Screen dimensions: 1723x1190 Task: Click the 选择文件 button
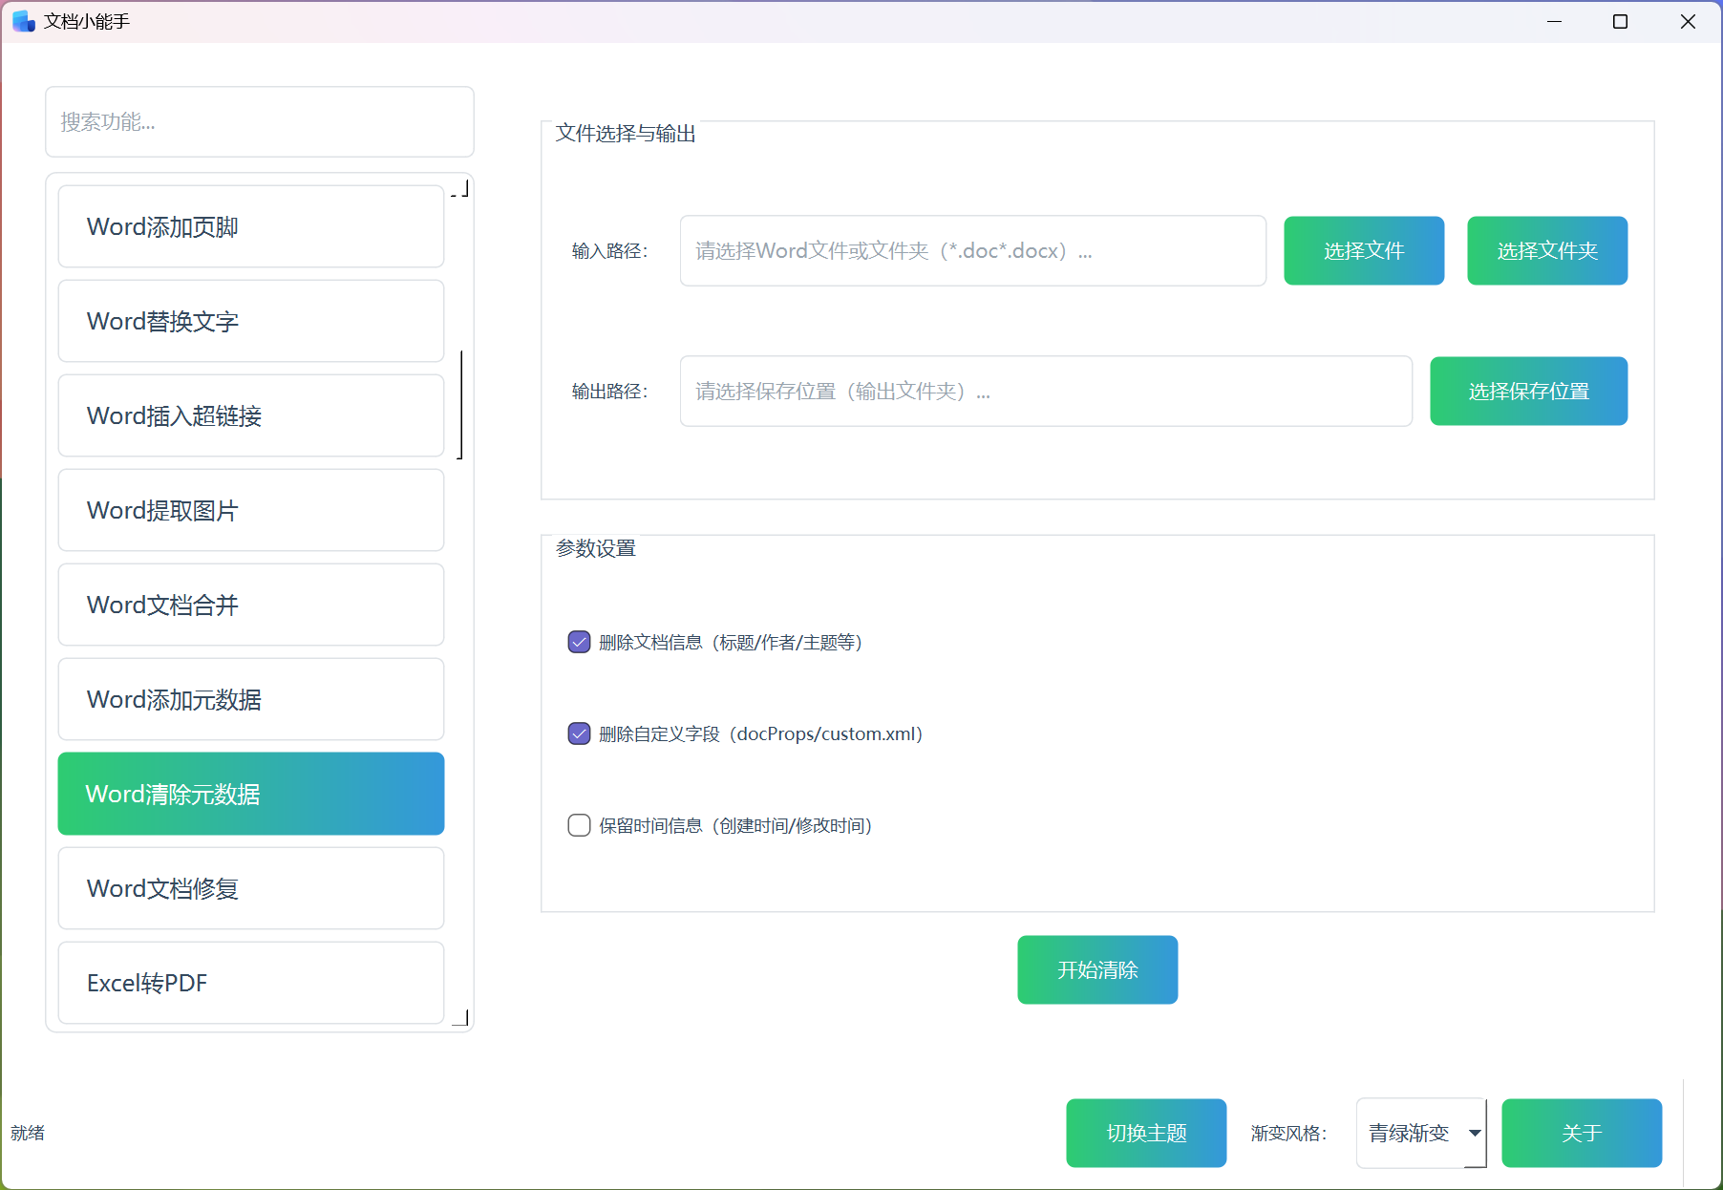point(1364,250)
